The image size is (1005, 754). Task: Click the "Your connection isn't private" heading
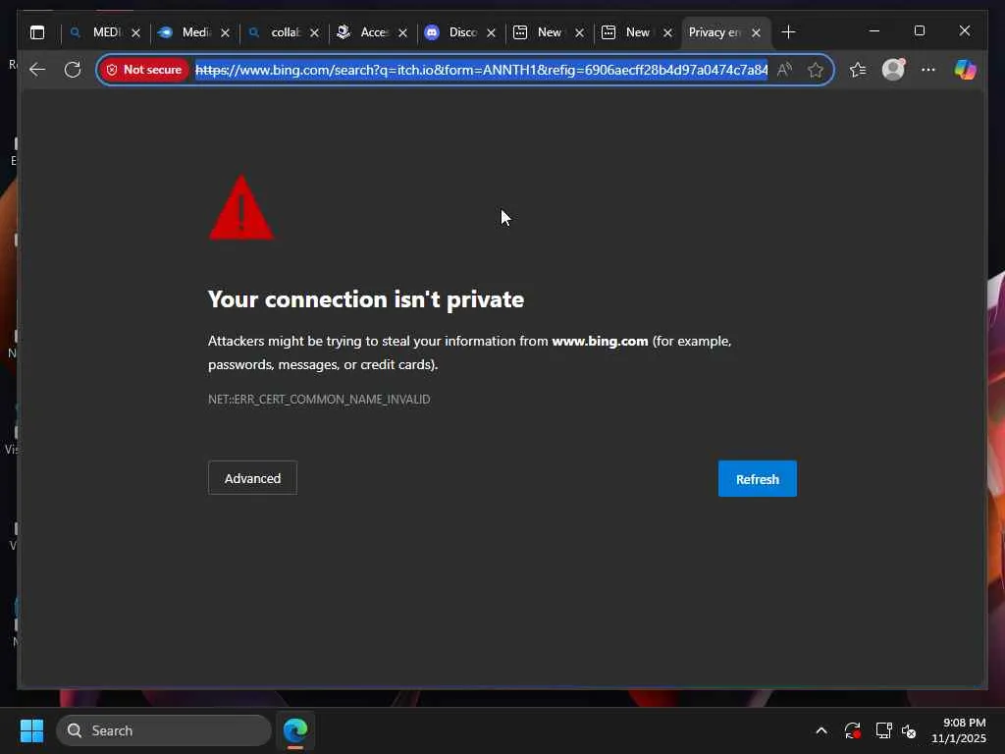pyautogui.click(x=366, y=299)
